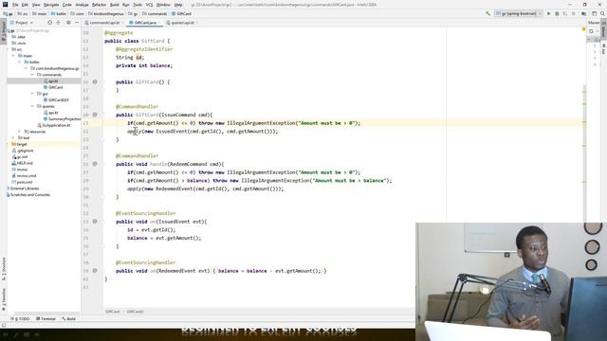The image size is (607, 341).
Task: Open the TODO tool window
Action: (21, 319)
